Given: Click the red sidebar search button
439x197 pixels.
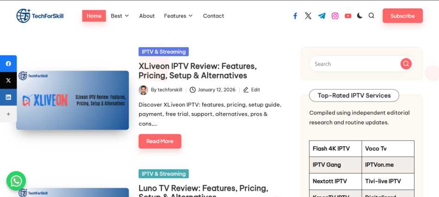Looking at the screenshot, I should (x=406, y=64).
